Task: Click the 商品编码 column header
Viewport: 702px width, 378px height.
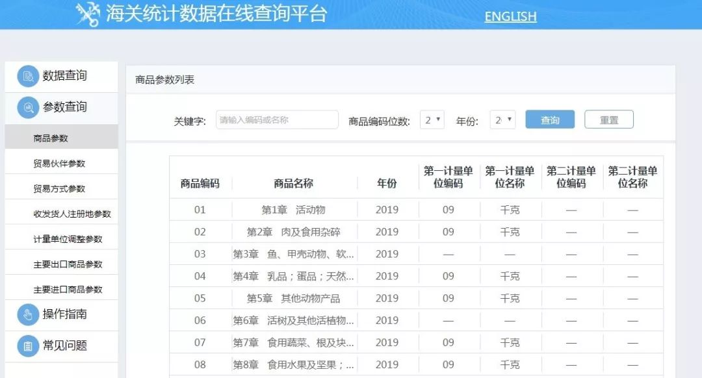Action: [200, 183]
